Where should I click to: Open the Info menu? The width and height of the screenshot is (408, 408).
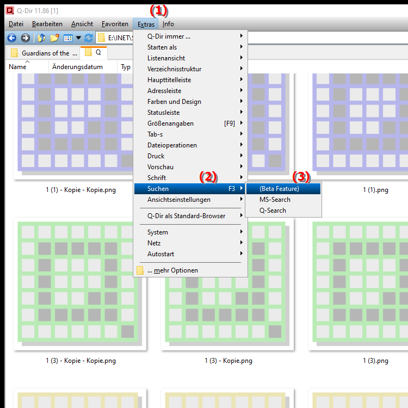point(168,24)
